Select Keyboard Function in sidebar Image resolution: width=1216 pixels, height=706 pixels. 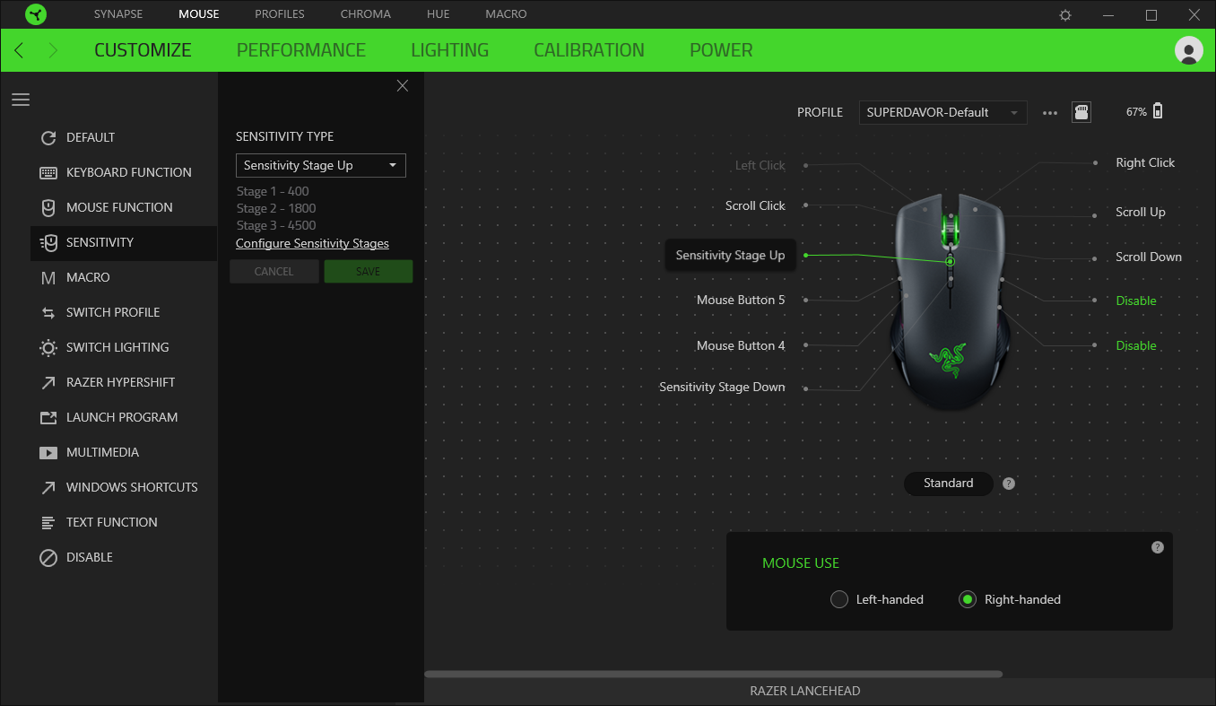[124, 172]
